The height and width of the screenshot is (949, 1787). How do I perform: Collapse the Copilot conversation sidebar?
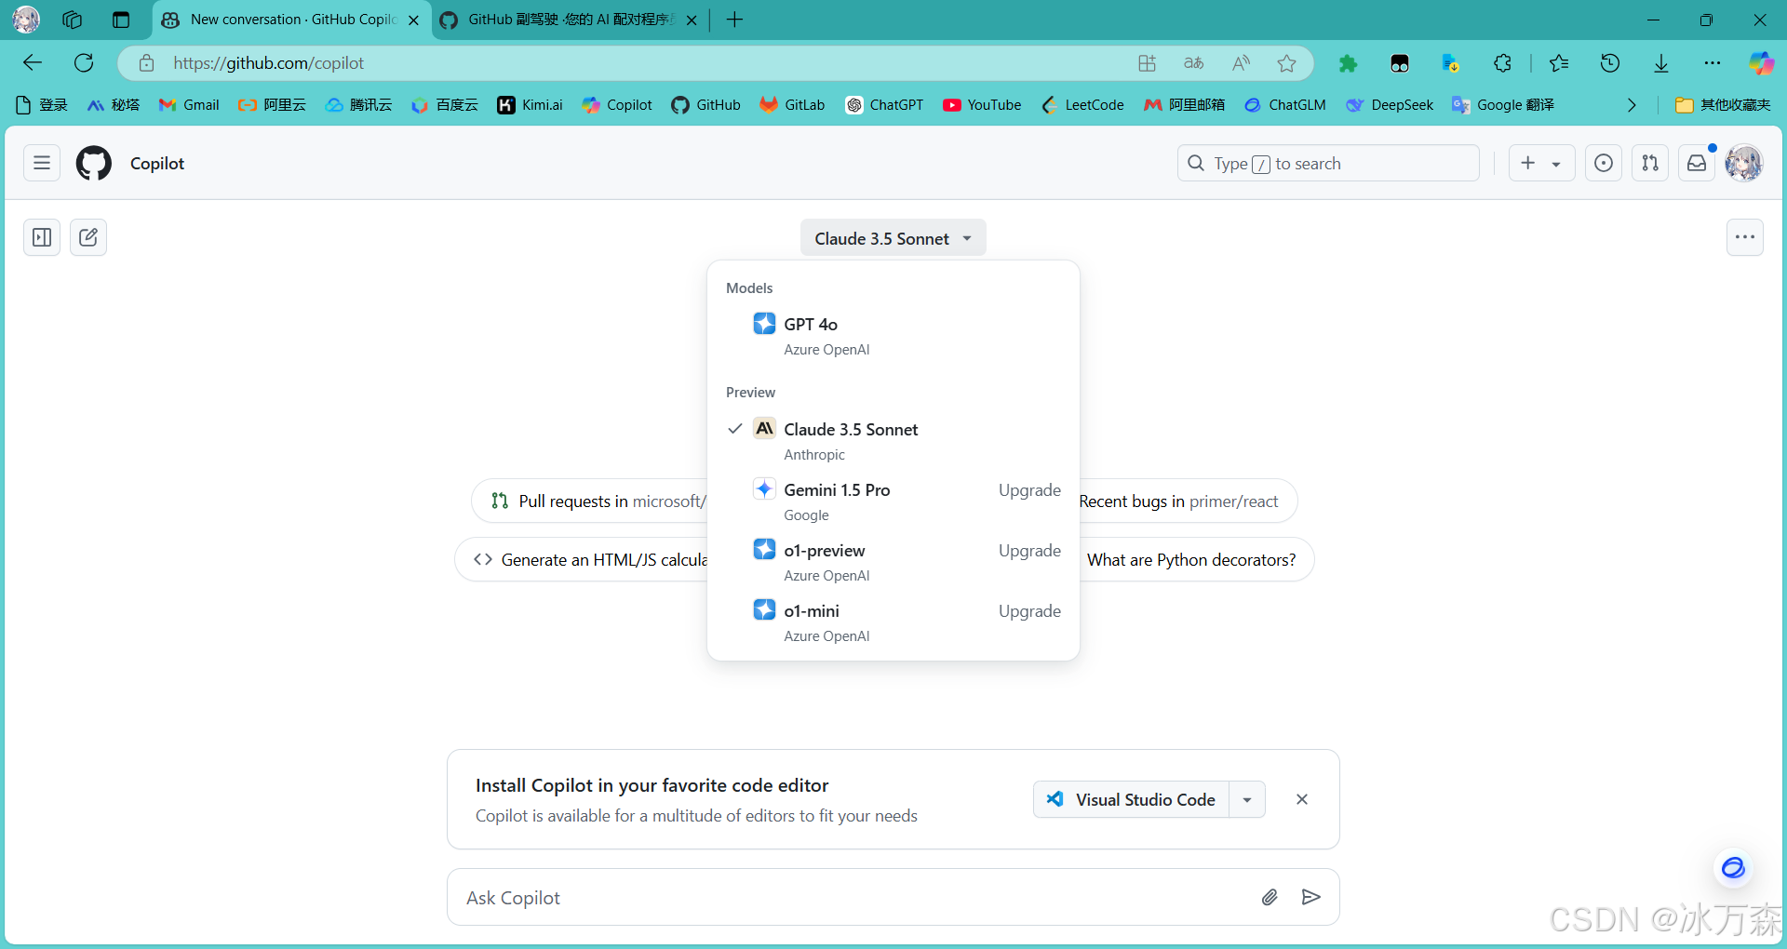(42, 237)
